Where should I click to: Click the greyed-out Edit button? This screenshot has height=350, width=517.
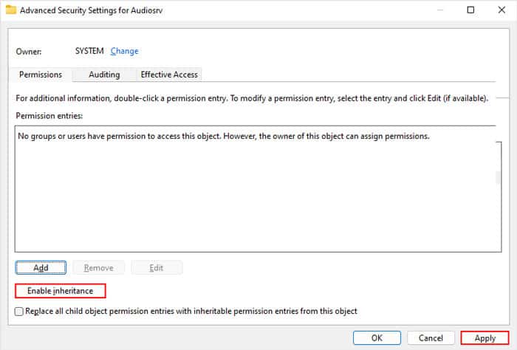click(157, 267)
